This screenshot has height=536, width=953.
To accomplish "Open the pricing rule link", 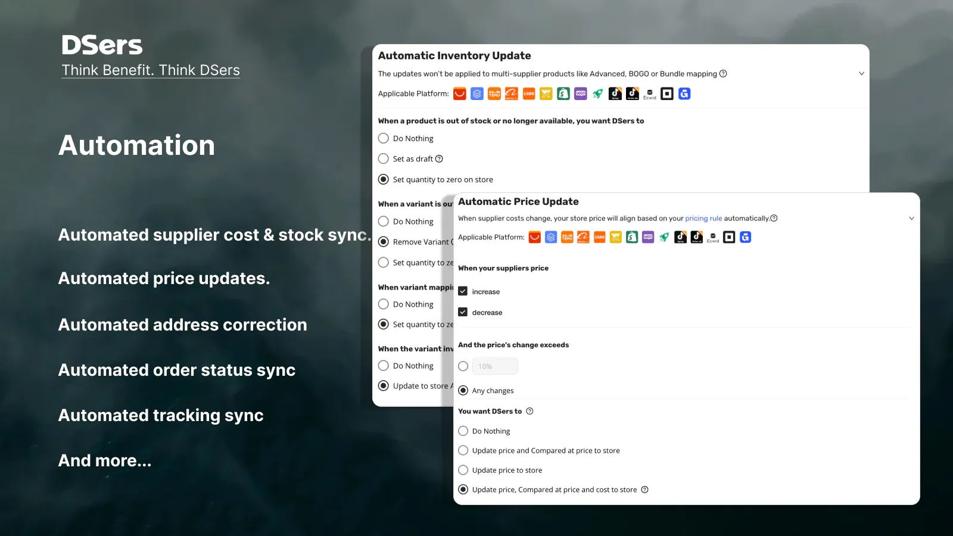I will tap(703, 219).
